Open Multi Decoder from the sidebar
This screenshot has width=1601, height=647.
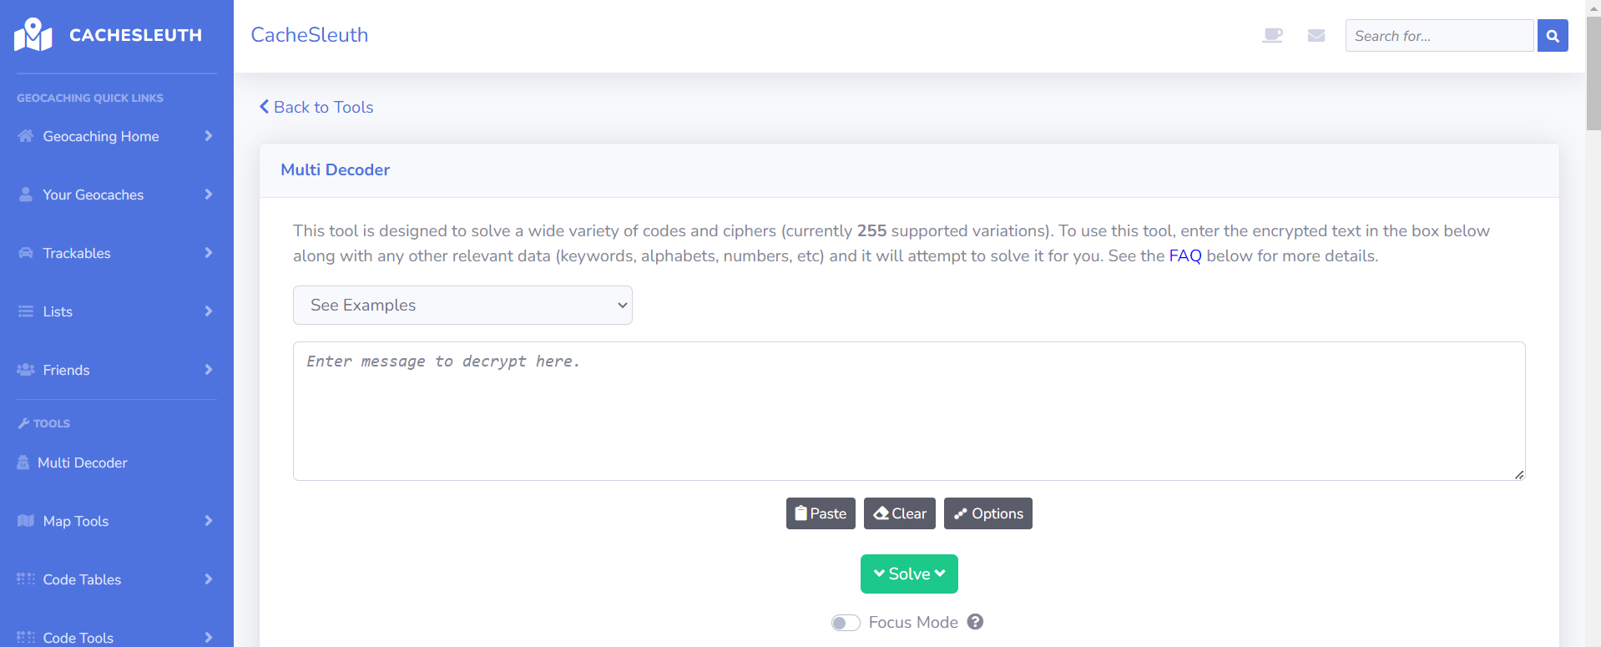pos(82,463)
